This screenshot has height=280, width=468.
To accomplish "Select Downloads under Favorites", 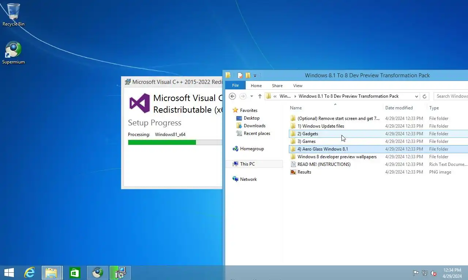I will (254, 126).
